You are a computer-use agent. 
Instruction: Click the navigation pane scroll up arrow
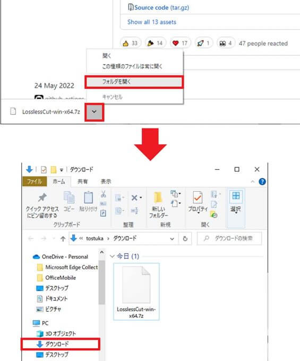pyautogui.click(x=102, y=252)
